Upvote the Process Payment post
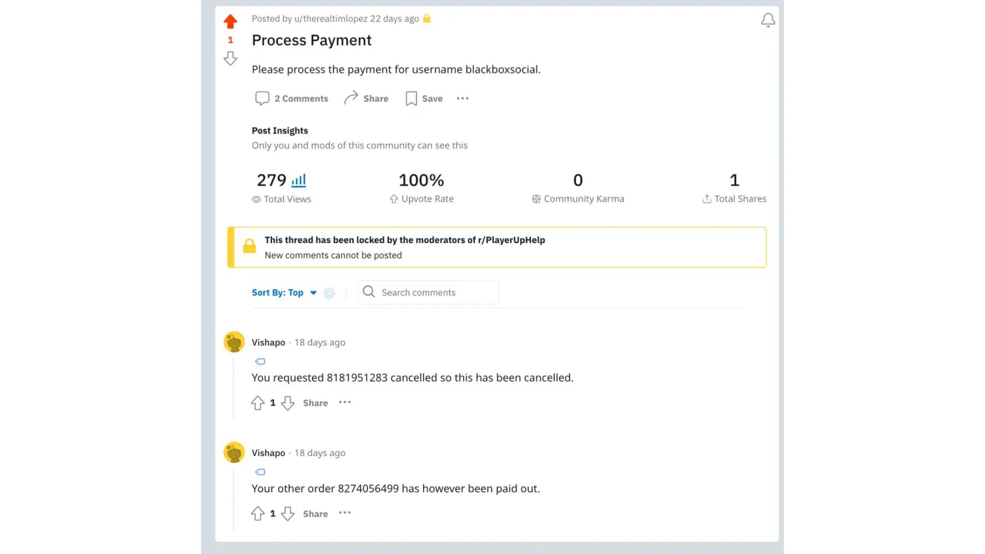The image size is (985, 554). pos(230,22)
